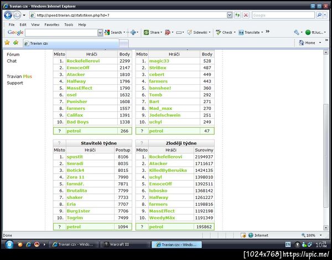Click the Favorites star icon

[7, 43]
